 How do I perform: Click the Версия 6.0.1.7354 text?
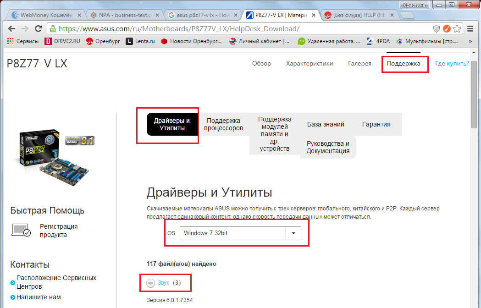click(x=170, y=300)
